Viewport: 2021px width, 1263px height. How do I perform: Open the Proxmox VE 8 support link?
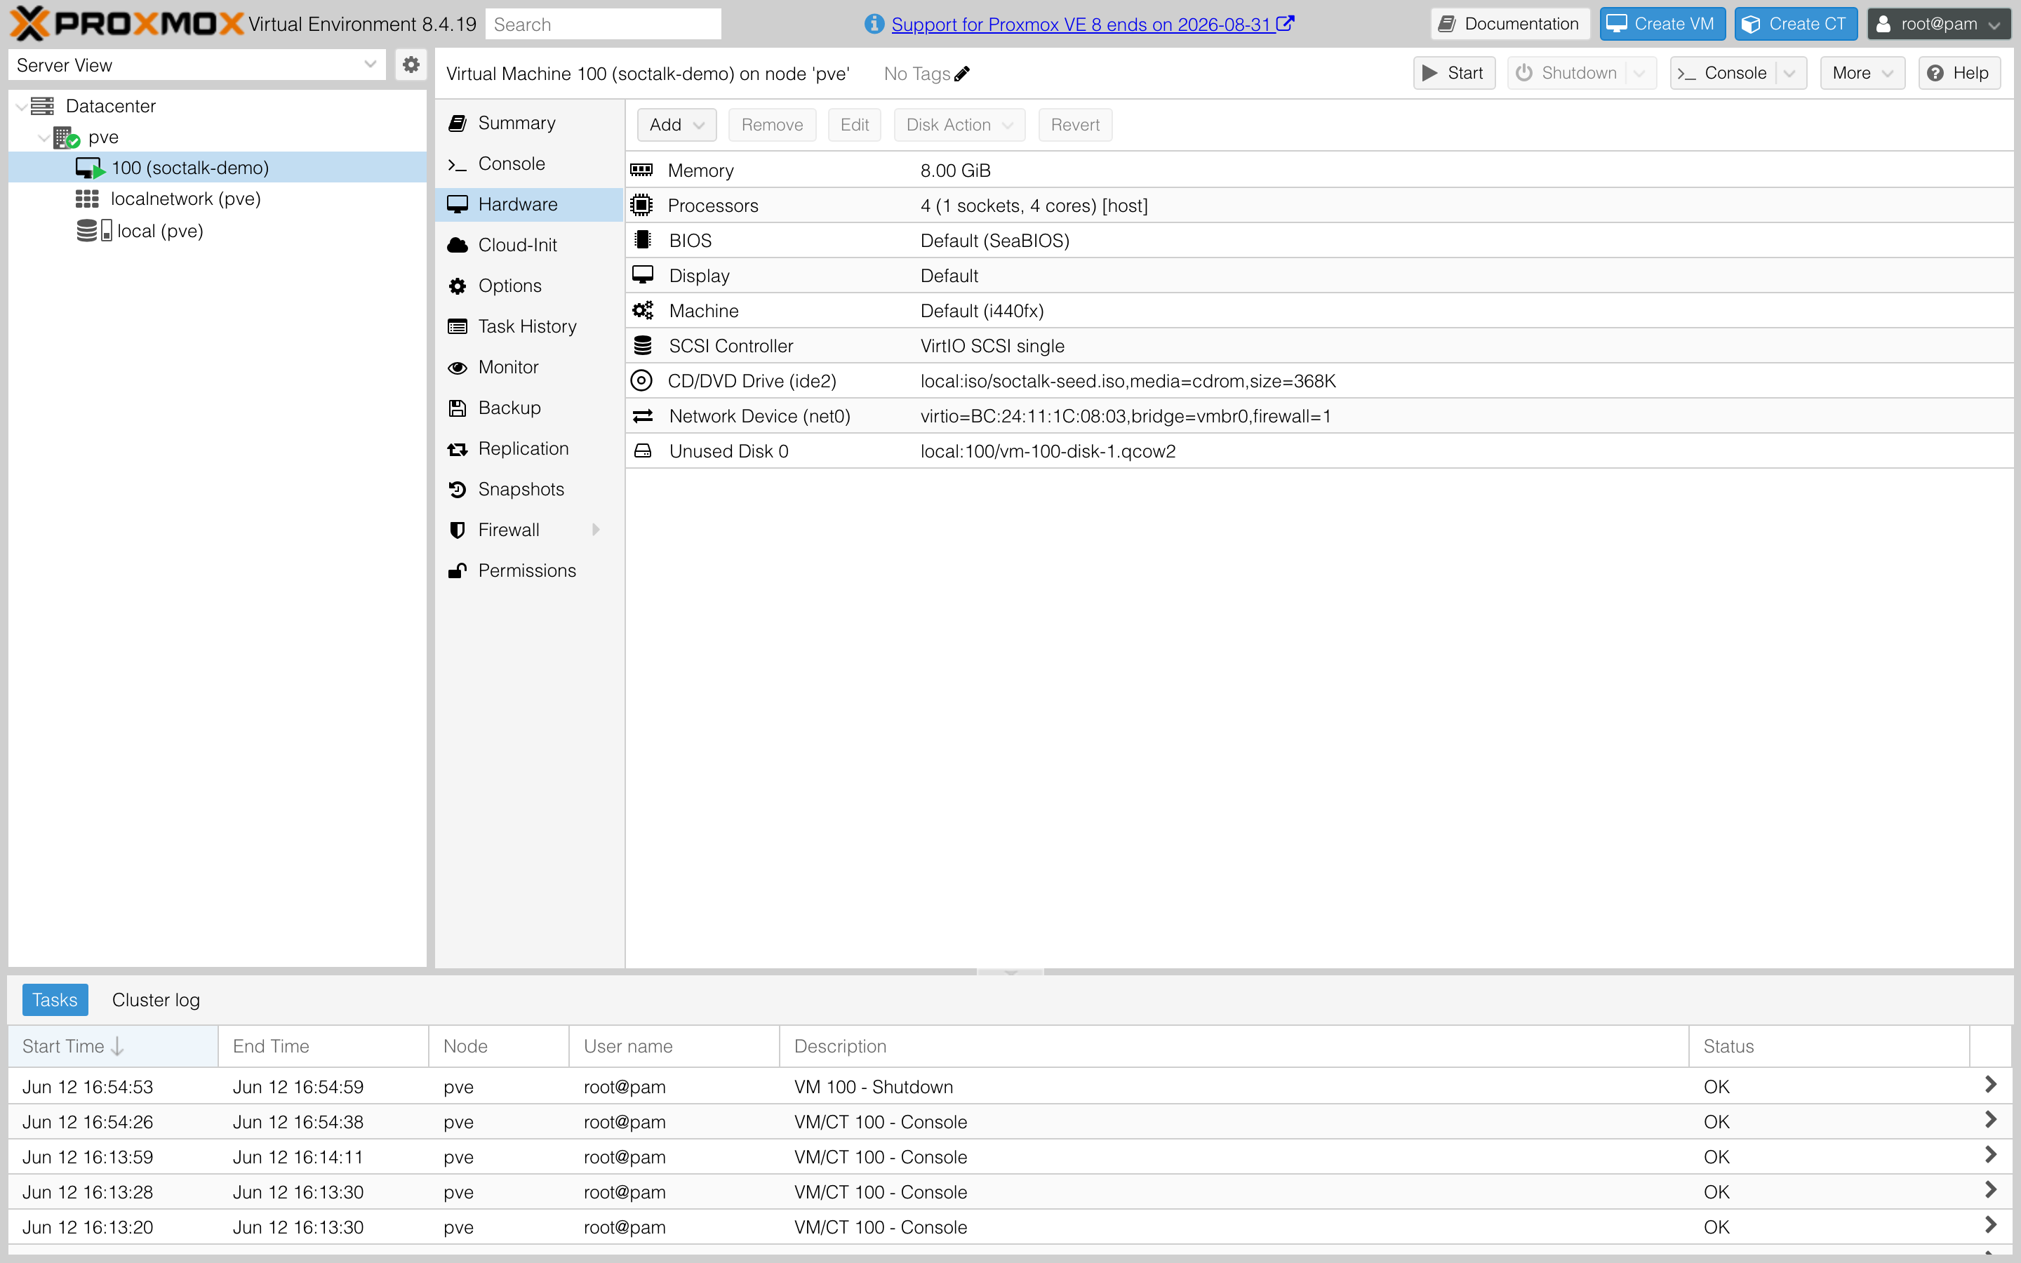point(1093,25)
